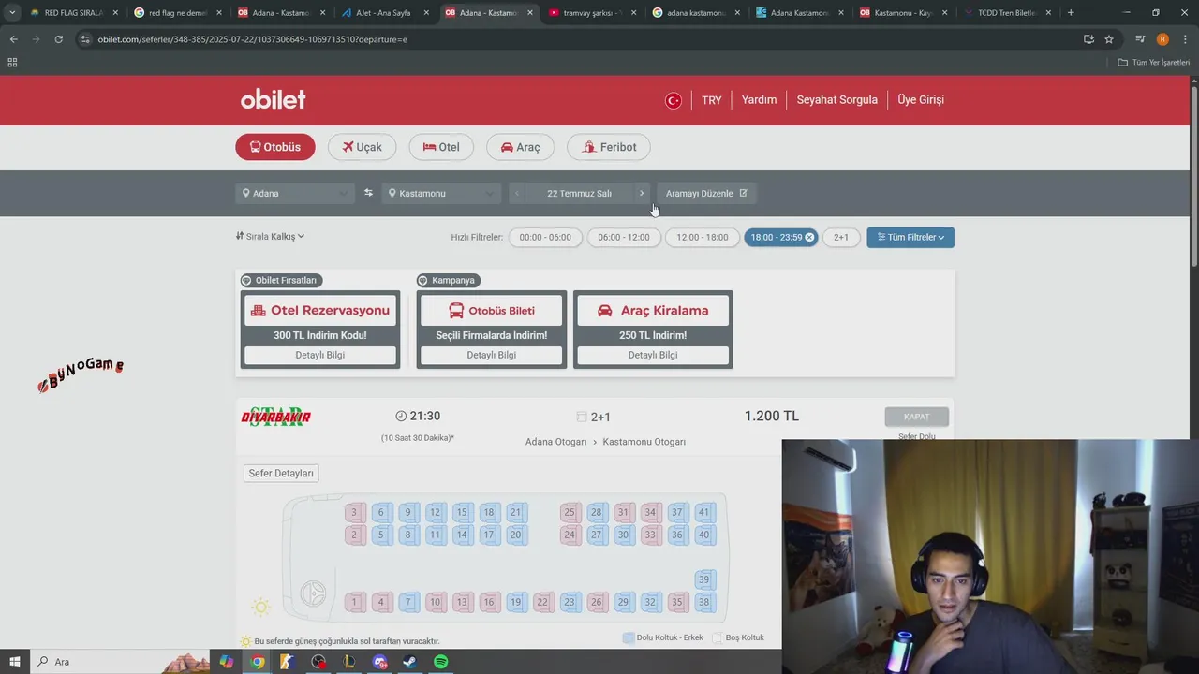Switch to TCDD Tren Biletleri browser tab
1199x674 pixels.
(1007, 13)
